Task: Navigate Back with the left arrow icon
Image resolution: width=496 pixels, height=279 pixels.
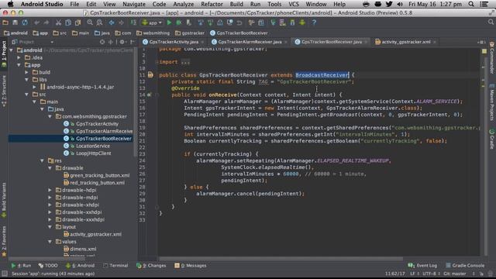Action: coord(112,22)
